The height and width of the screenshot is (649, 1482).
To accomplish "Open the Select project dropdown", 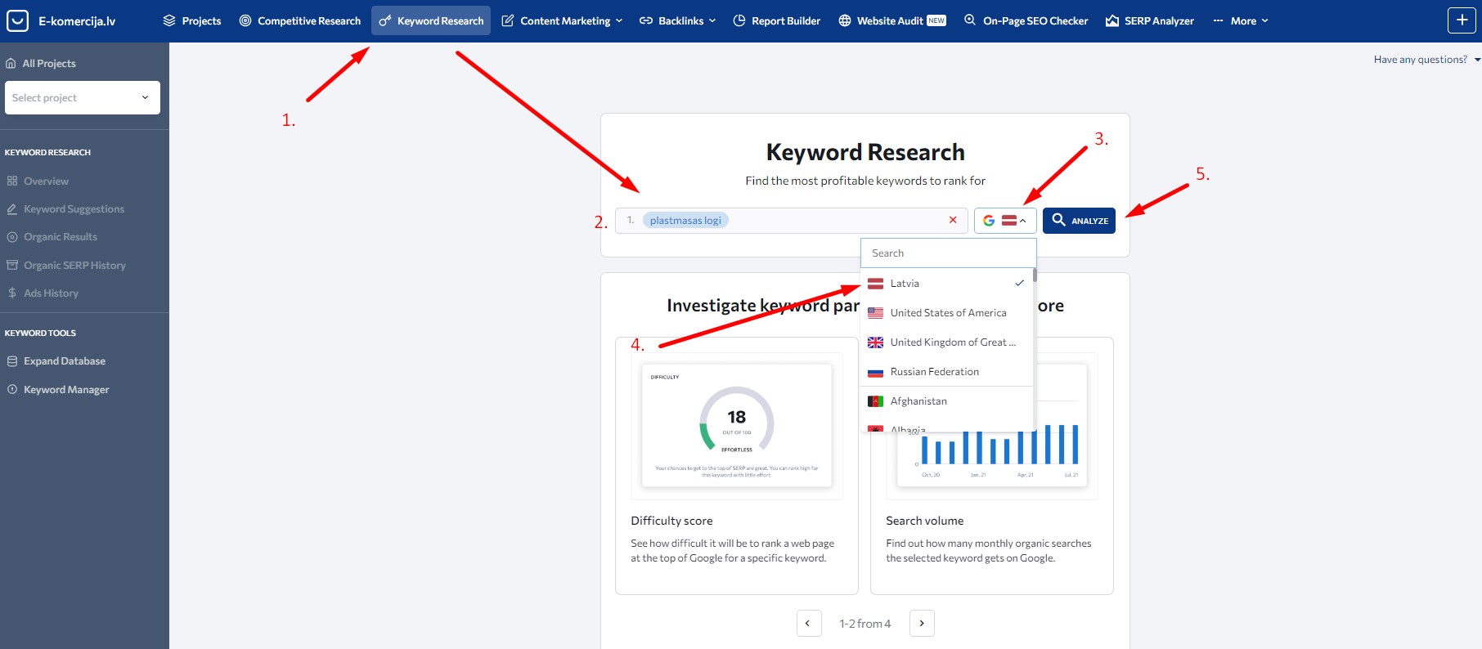I will [x=82, y=98].
